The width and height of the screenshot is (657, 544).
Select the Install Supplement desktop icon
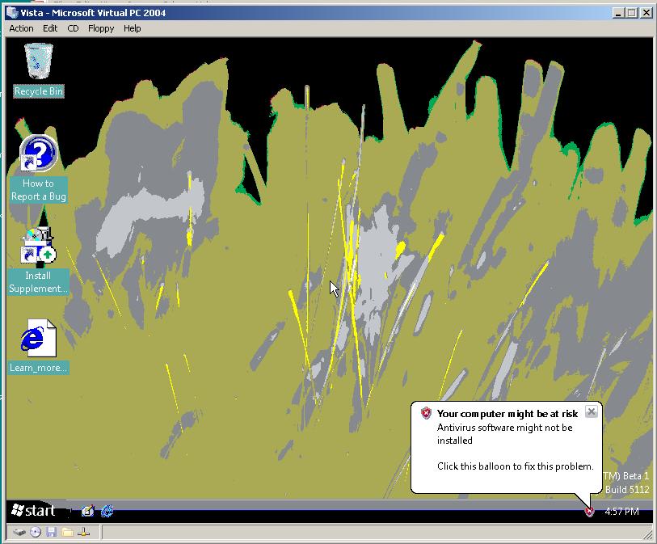(38, 246)
